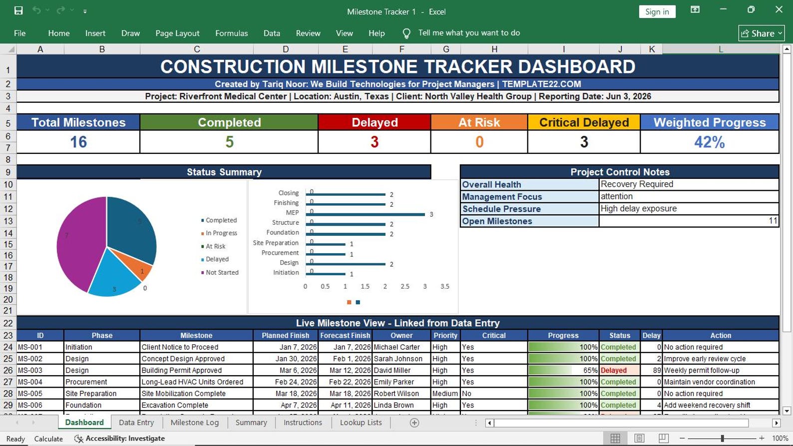Open the Insert ribbon tab
793x446 pixels.
[95, 33]
